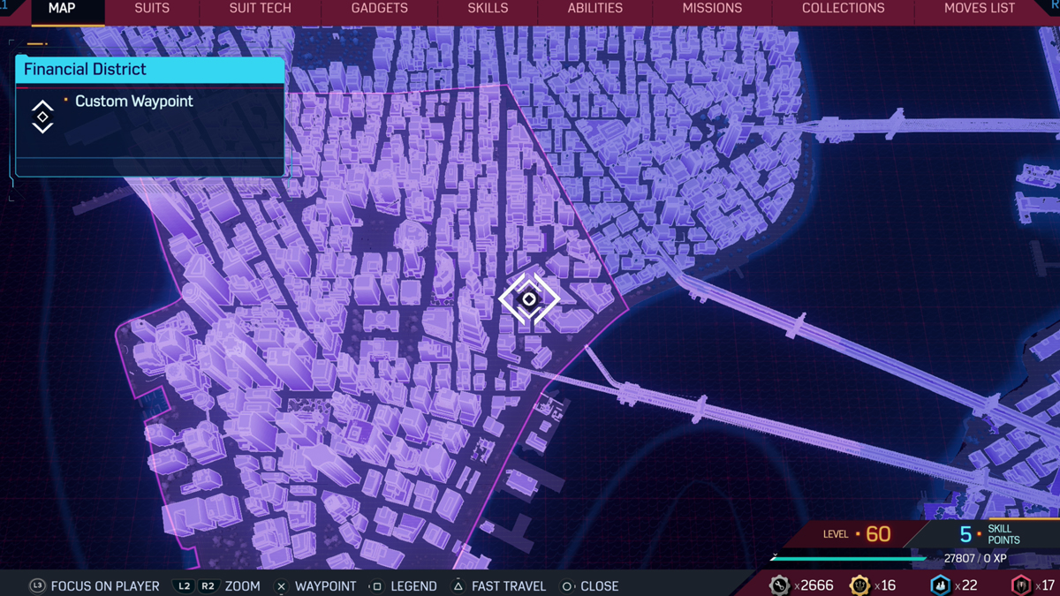This screenshot has width=1060, height=596.
Task: Open the Moves List tab
Action: (980, 9)
